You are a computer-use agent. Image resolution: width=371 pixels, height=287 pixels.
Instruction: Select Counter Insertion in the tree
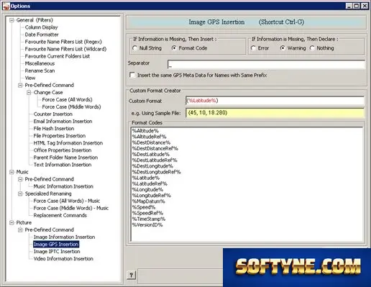[x=52, y=114]
